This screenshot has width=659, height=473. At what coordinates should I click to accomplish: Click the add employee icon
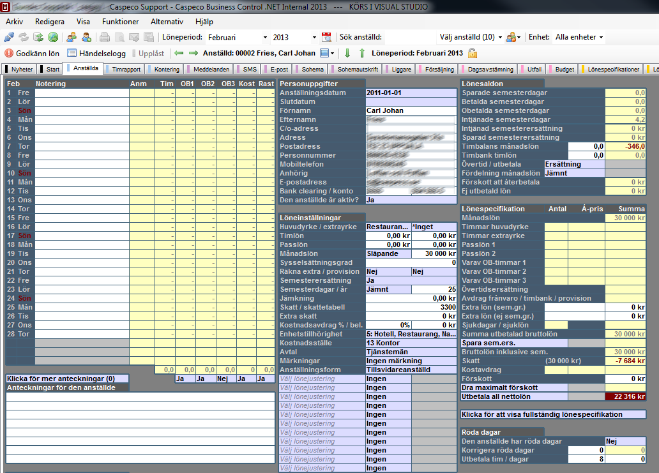coord(87,38)
